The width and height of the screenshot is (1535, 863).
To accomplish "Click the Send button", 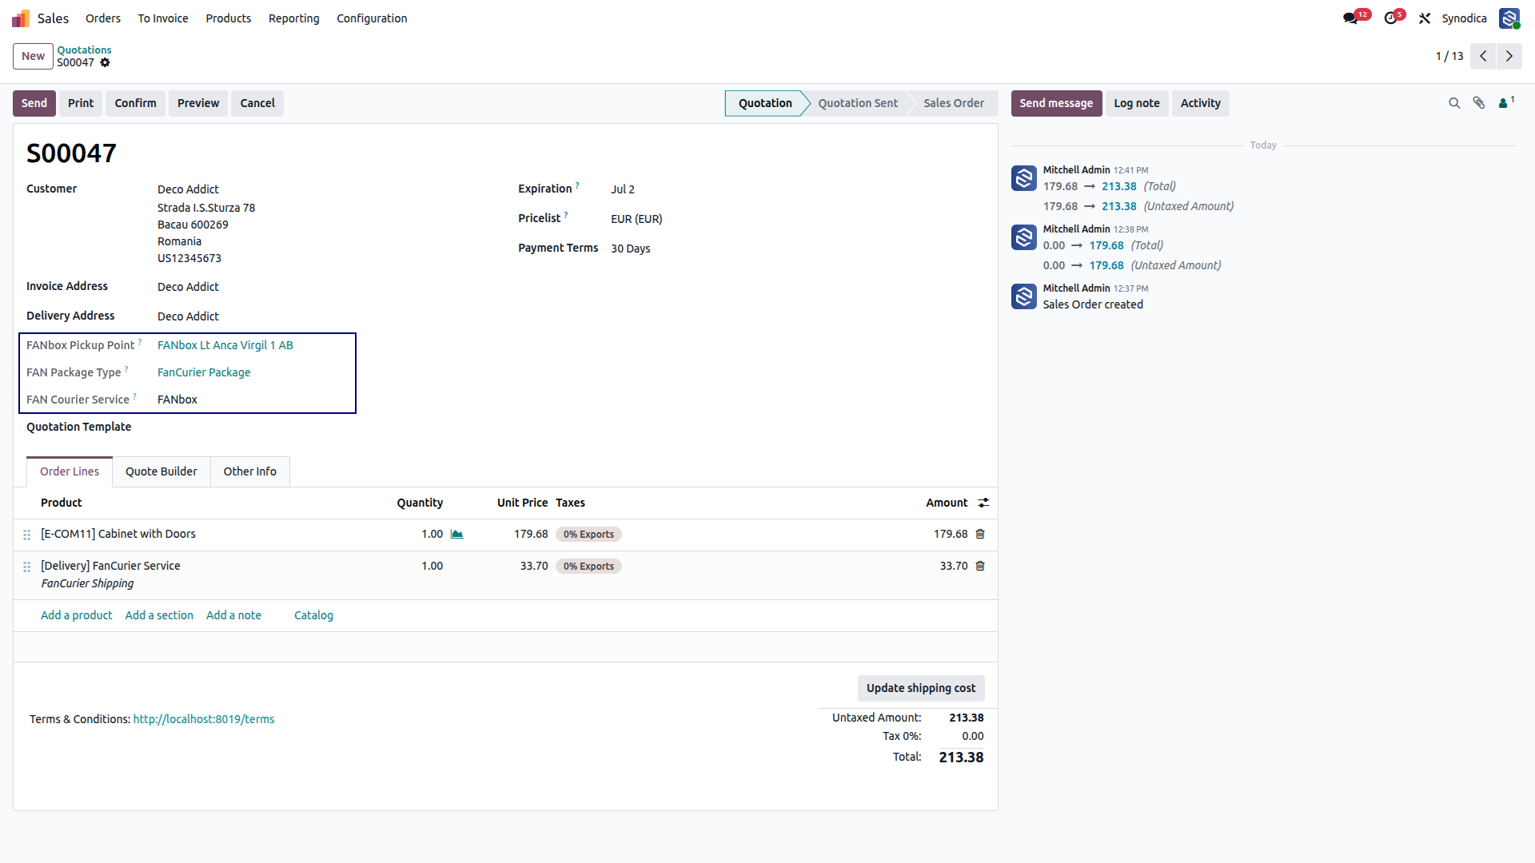I will [x=34, y=103].
